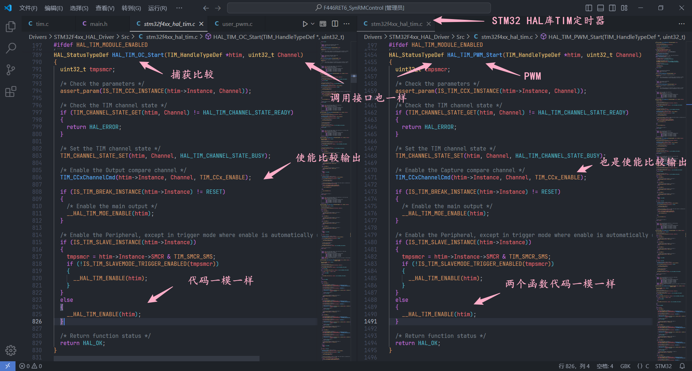Open HAL_TIM_PWM_Start symbol breadcrumb
692x371 pixels.
(x=613, y=37)
